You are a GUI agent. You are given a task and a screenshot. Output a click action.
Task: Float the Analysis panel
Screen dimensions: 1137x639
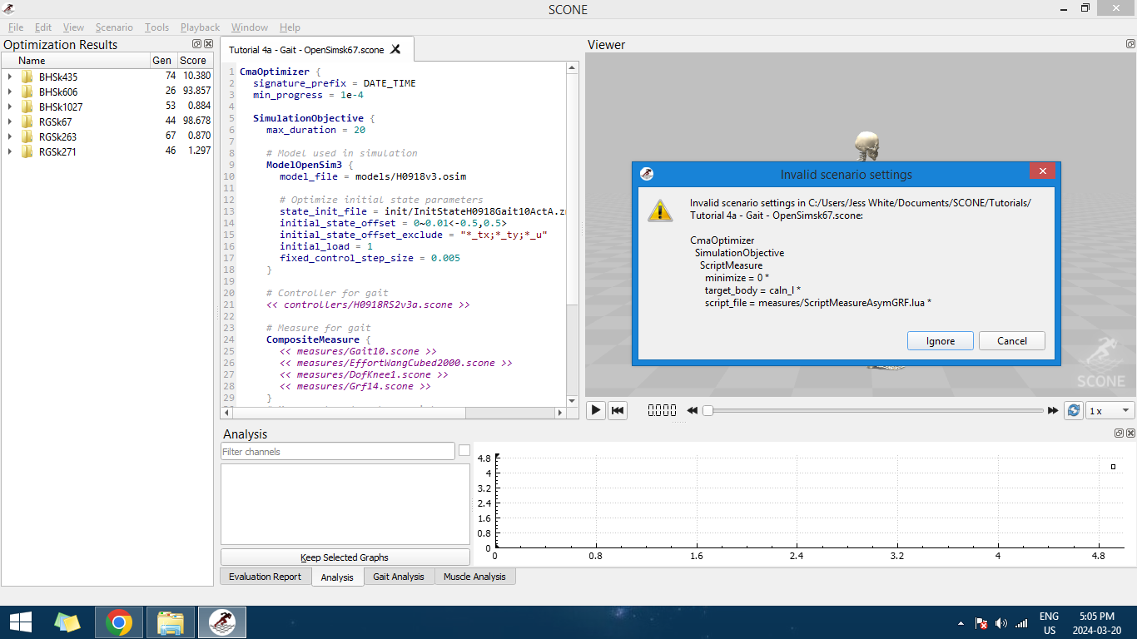pyautogui.click(x=1120, y=433)
